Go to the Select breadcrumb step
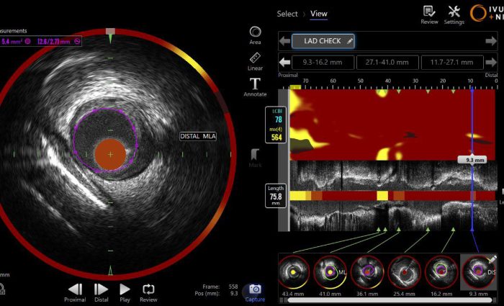This screenshot has height=306, width=504. pyautogui.click(x=287, y=14)
